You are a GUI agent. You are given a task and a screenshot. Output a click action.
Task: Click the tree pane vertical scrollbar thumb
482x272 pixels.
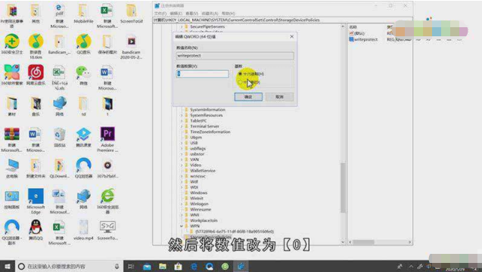343,187
